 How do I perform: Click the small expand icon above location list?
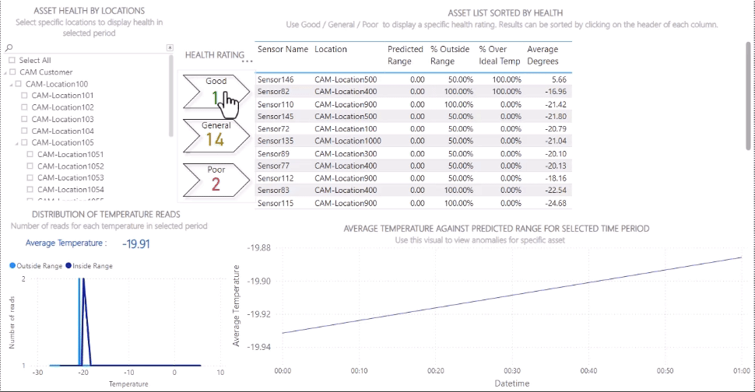coord(170,47)
